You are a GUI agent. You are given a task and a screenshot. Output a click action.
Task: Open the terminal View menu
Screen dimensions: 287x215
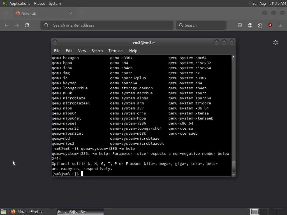coord(82,51)
